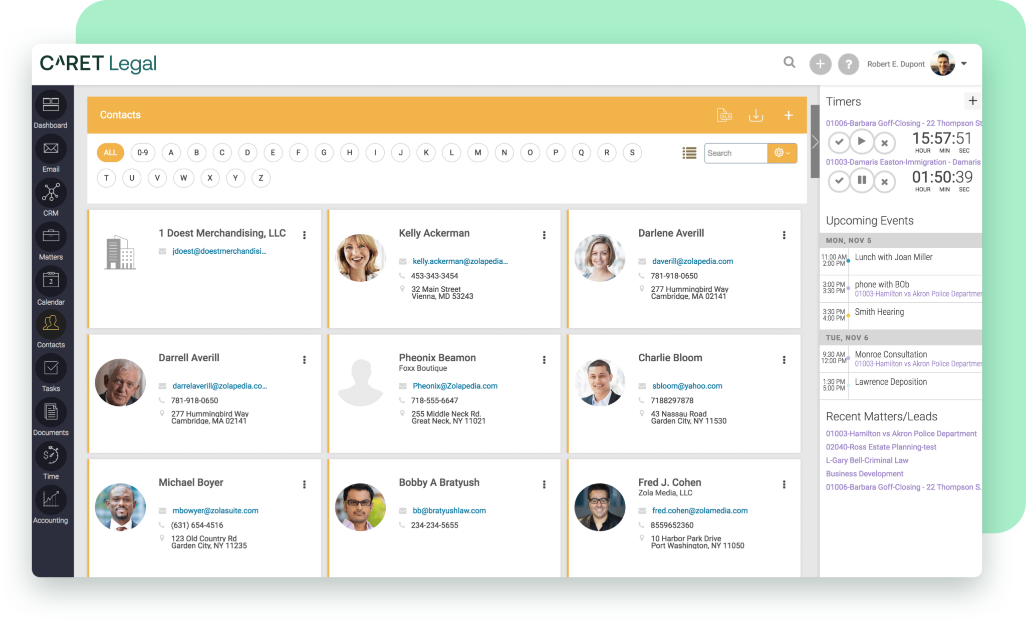
Task: Click the Documents sidebar icon
Action: pyautogui.click(x=51, y=412)
